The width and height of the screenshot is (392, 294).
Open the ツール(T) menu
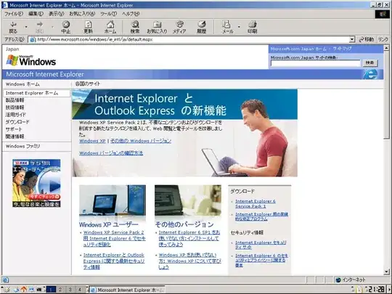[x=108, y=14]
